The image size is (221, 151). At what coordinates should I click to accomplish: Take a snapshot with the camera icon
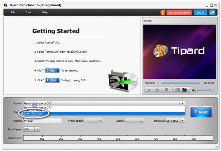(177, 90)
